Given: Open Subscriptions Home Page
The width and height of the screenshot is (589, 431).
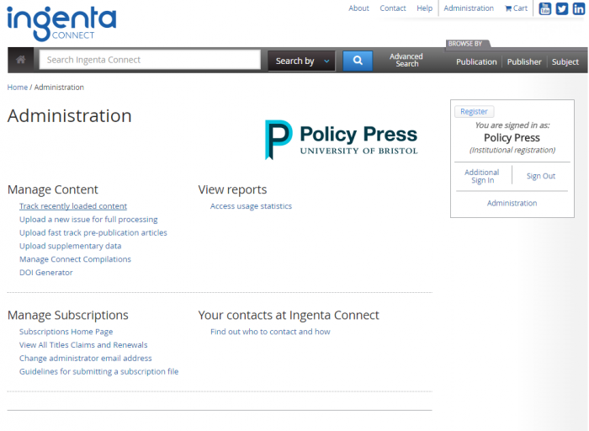Looking at the screenshot, I should click(66, 332).
